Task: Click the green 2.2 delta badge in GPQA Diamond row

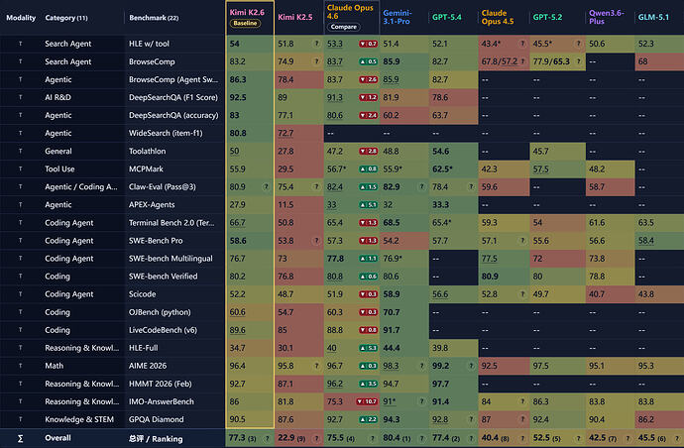Action: coord(368,419)
